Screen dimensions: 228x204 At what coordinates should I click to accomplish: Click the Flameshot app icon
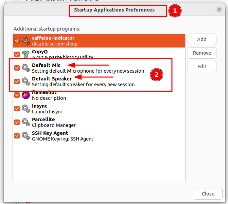click(x=26, y=95)
